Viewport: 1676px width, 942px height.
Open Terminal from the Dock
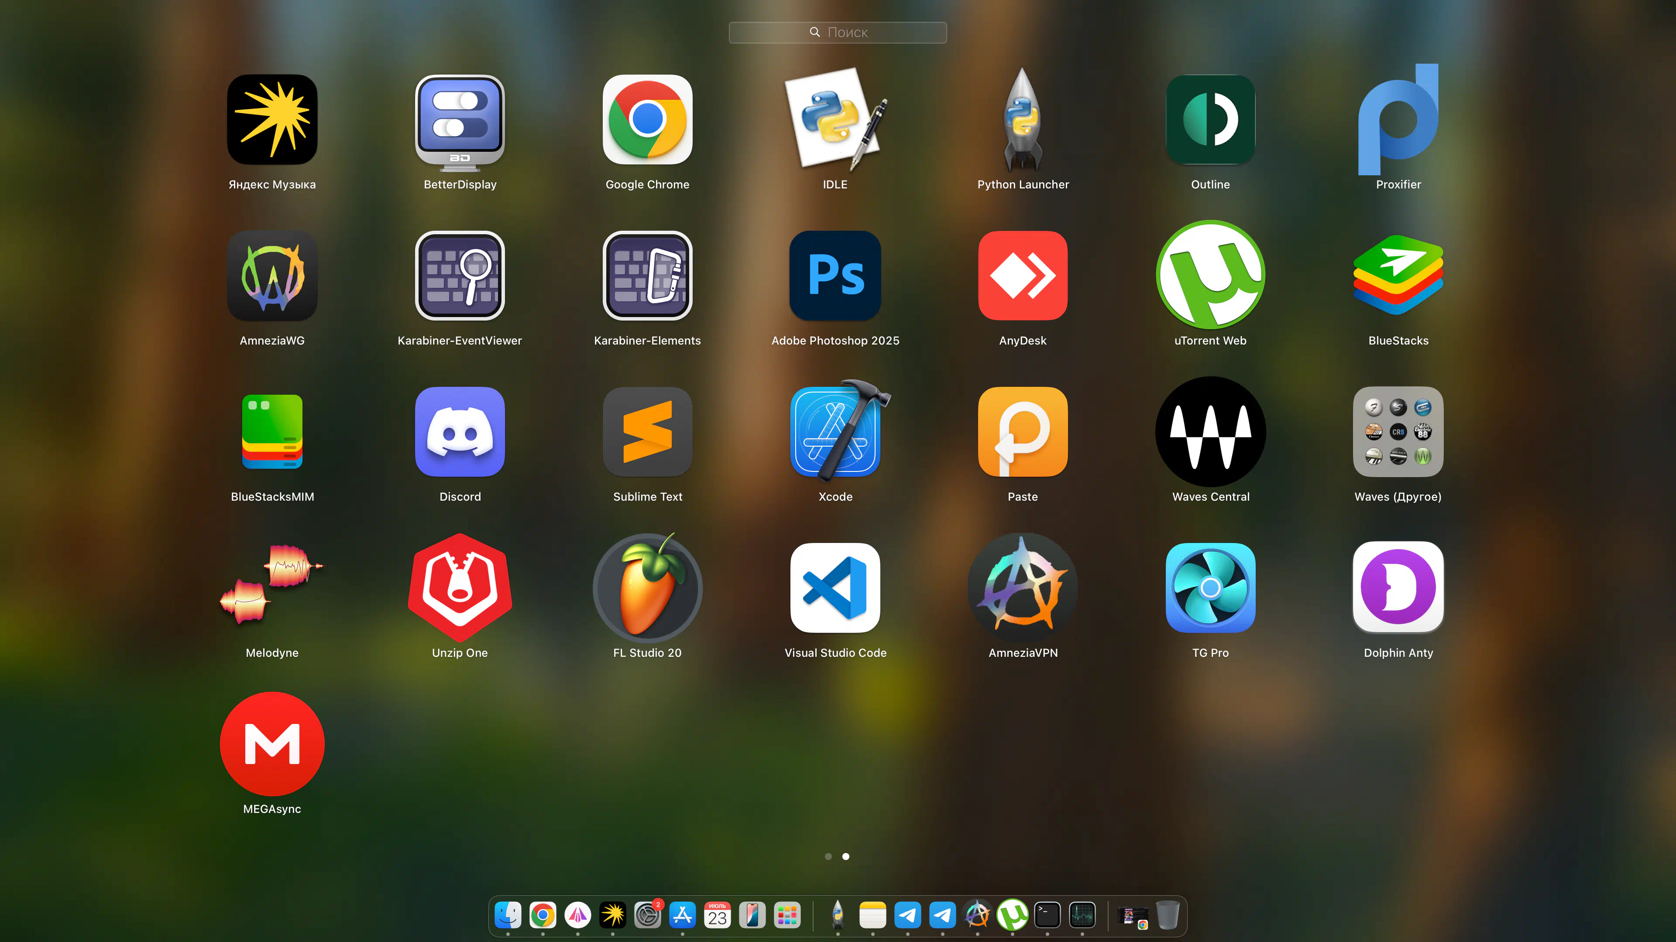[1047, 915]
